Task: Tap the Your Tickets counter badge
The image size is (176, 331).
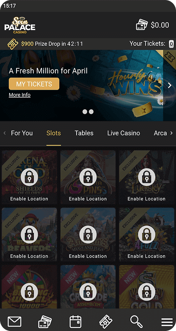Action: (171, 44)
